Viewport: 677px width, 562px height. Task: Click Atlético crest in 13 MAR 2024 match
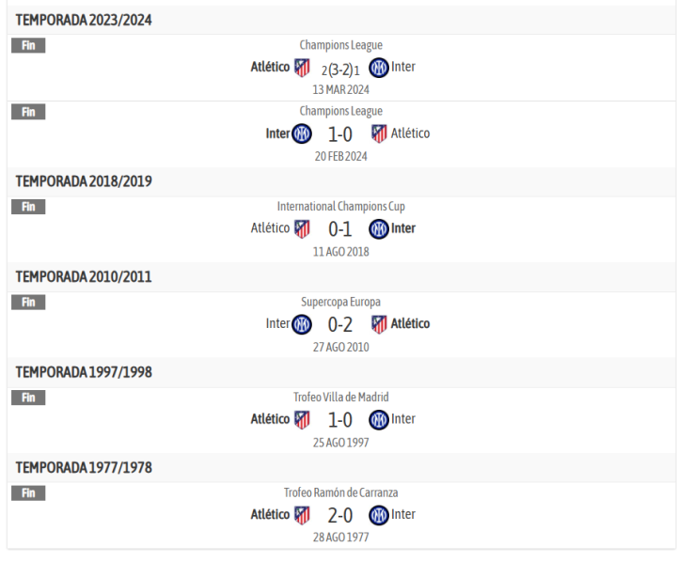point(302,68)
